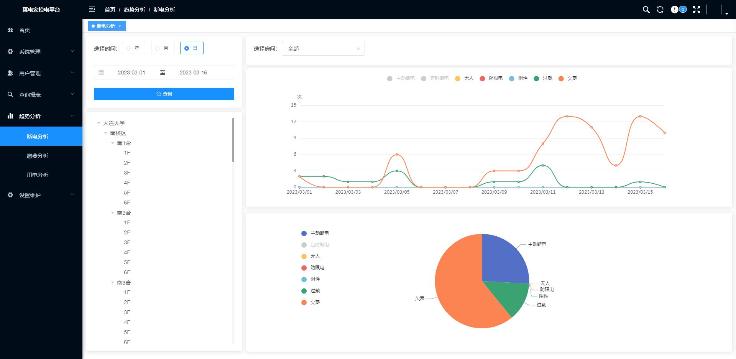
Task: Click the 首页 dashboard icon in sidebar
Action: tap(10, 30)
